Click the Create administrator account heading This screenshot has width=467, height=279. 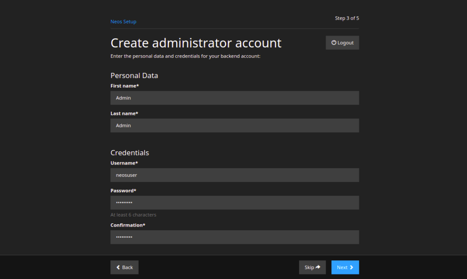click(x=196, y=42)
